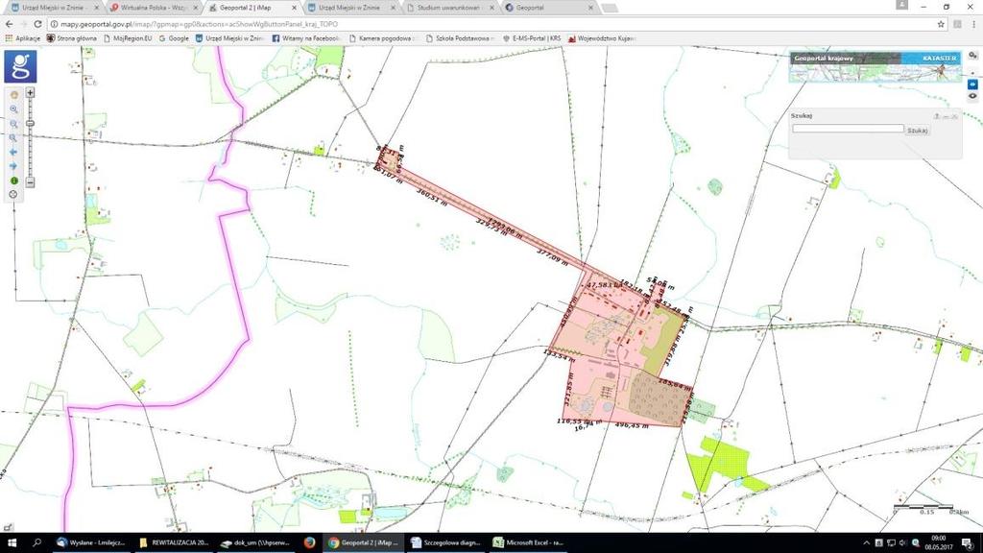Open the E-MS-Portal | KRS bookmark
Image resolution: width=983 pixels, height=553 pixels.
click(532, 38)
